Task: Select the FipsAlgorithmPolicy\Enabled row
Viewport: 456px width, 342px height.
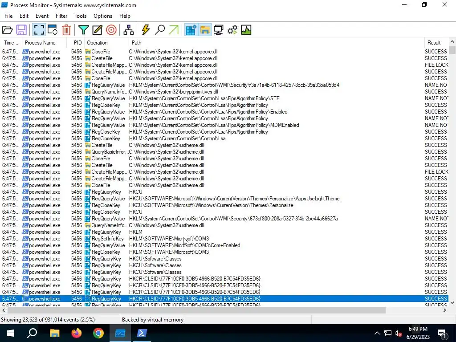Action: (224, 112)
